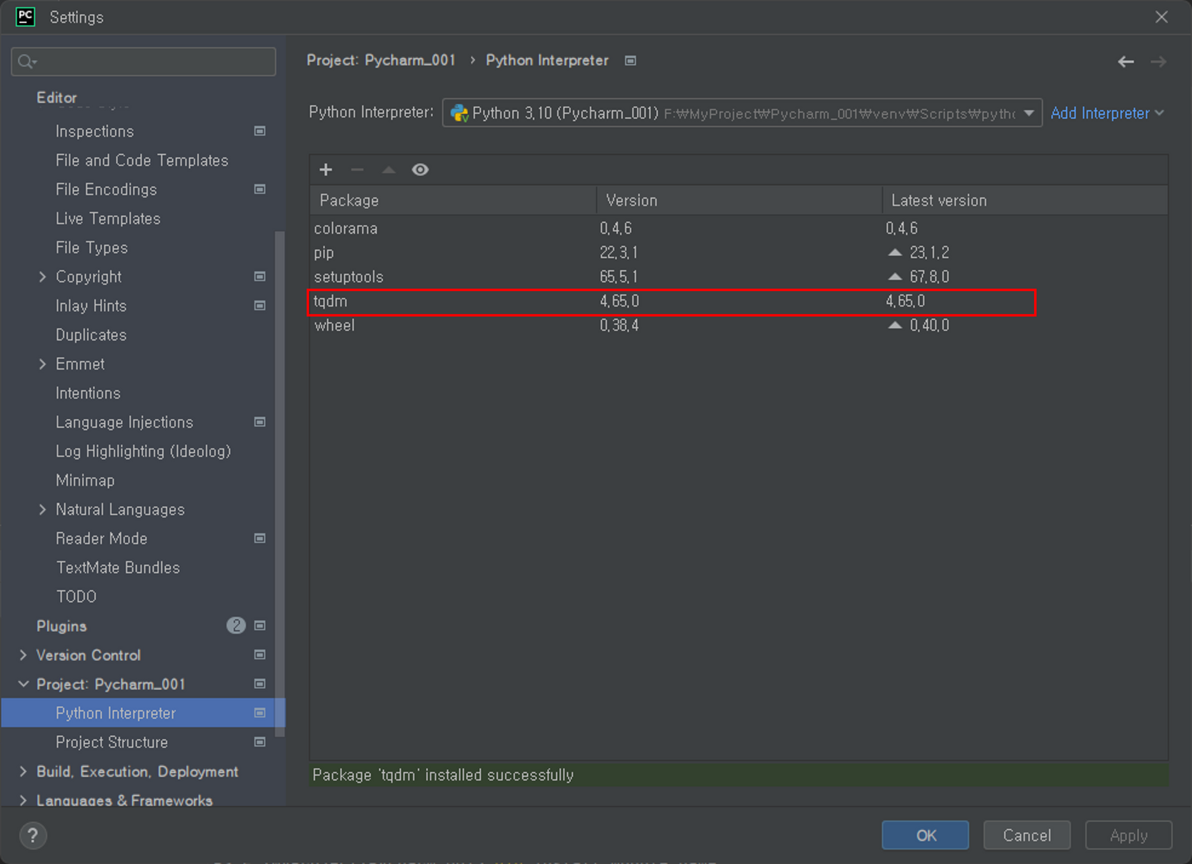Viewport: 1192px width, 864px height.
Task: Sort by the Package column header
Action: click(453, 200)
